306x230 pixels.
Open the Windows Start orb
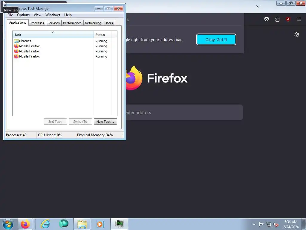click(x=8, y=224)
